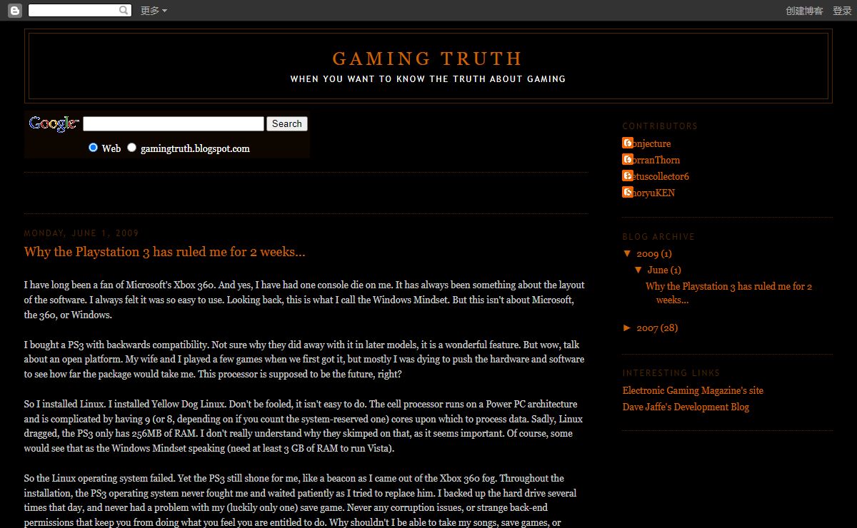Screen dimensions: 857x528
Task: Open CorranThorn contributor profile link
Action: 651,160
